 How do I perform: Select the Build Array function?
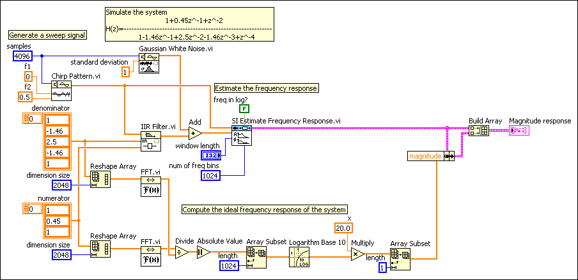point(479,130)
